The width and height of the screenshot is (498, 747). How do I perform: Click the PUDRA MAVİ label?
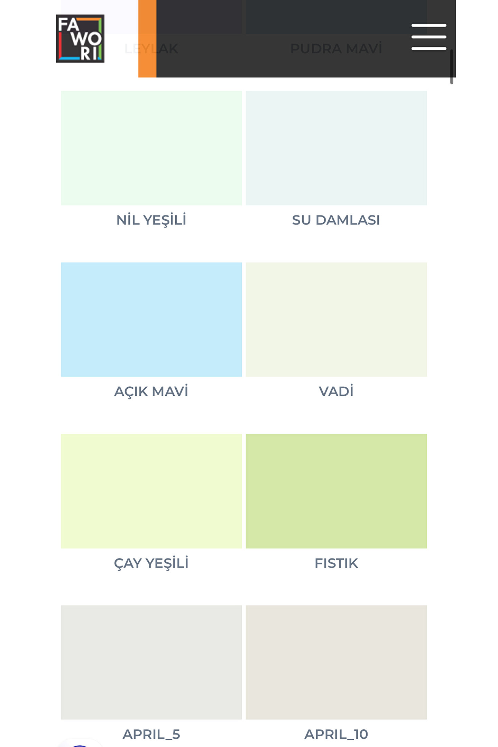pyautogui.click(x=336, y=48)
